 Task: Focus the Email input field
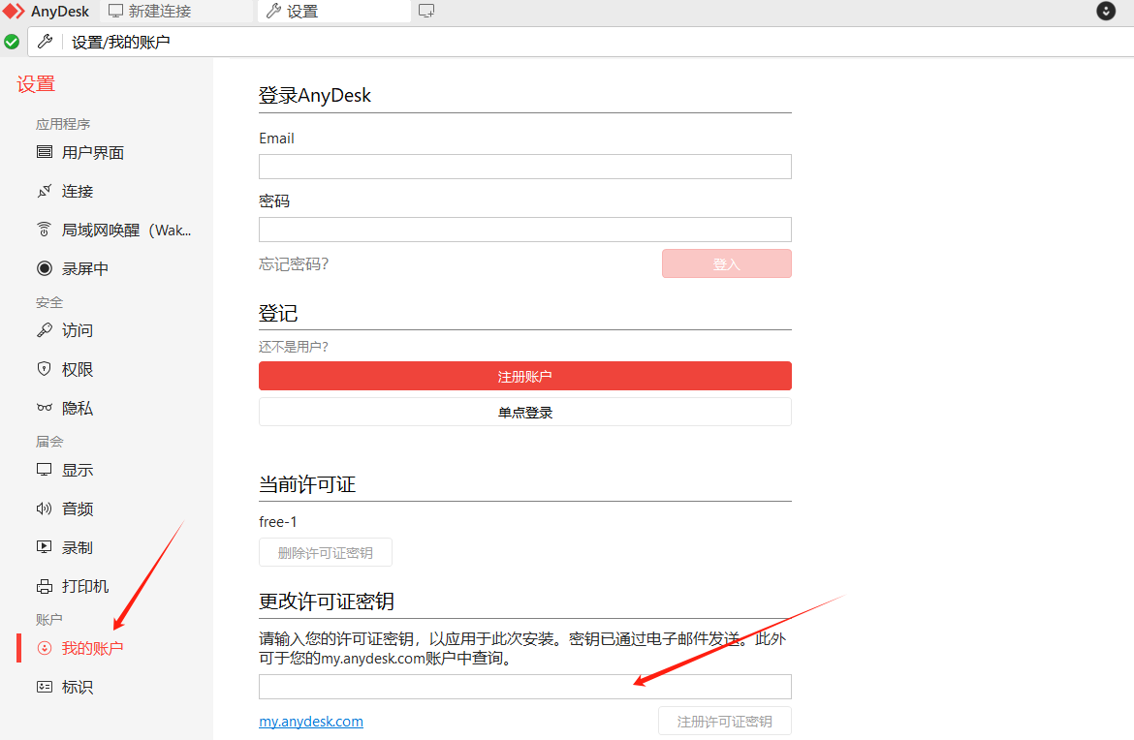pos(525,167)
